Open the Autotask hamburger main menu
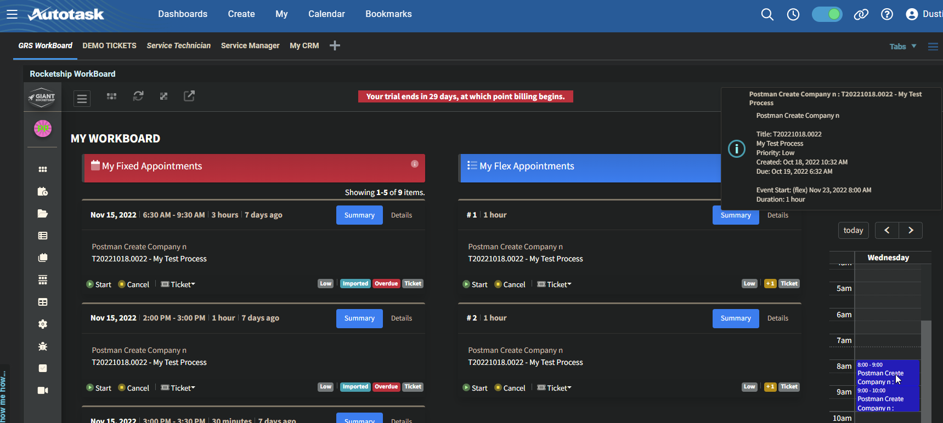The image size is (943, 423). [x=12, y=14]
